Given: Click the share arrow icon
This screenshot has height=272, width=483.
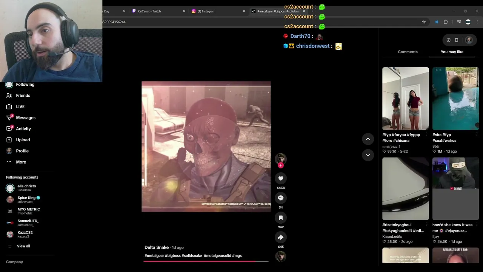Looking at the screenshot, I should click(x=281, y=237).
